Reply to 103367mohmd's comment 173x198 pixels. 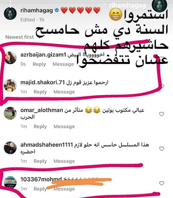click(x=40, y=189)
